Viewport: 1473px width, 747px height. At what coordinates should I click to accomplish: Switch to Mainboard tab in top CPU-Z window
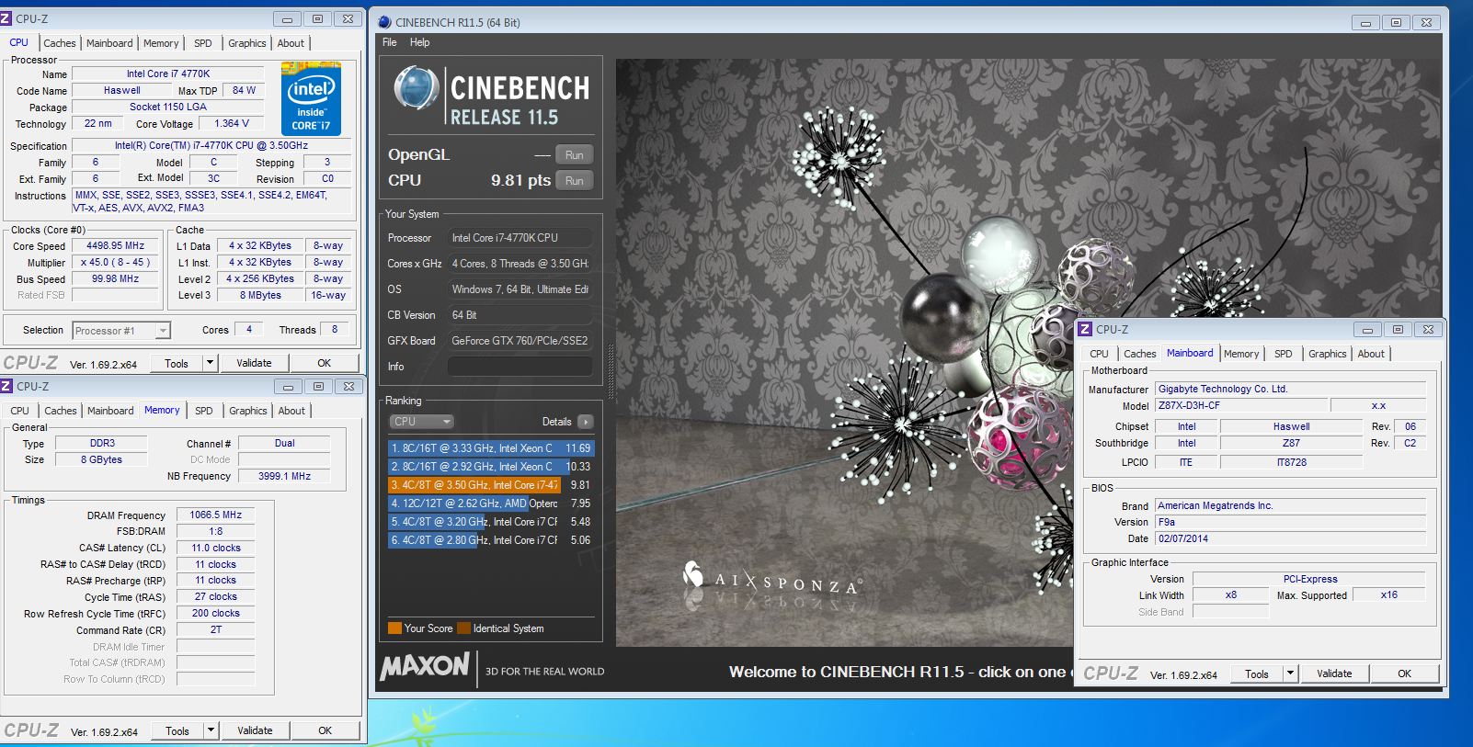[x=109, y=43]
